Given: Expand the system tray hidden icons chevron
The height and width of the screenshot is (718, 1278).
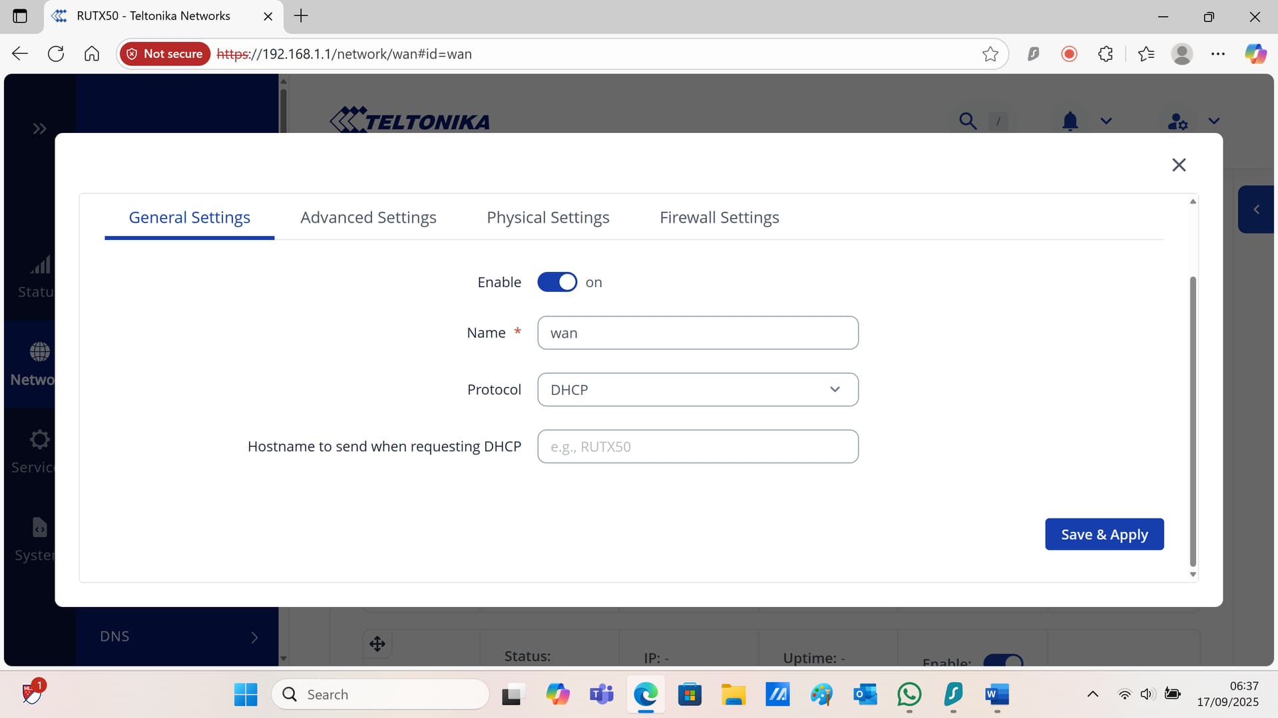Looking at the screenshot, I should [1092, 695].
